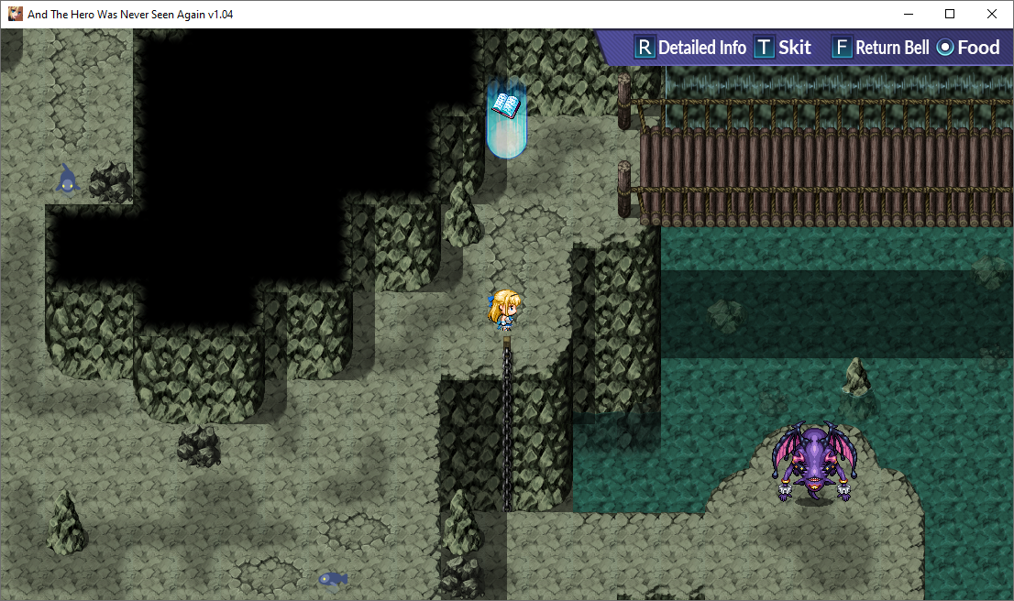Click the title text 'And The Hero Was Never Seen Again v1.04'
The height and width of the screenshot is (601, 1014).
pyautogui.click(x=130, y=15)
